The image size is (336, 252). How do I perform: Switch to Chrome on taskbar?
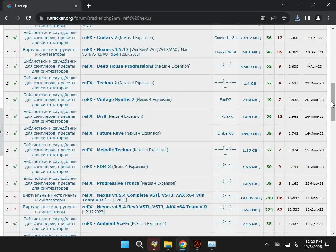coord(182,244)
